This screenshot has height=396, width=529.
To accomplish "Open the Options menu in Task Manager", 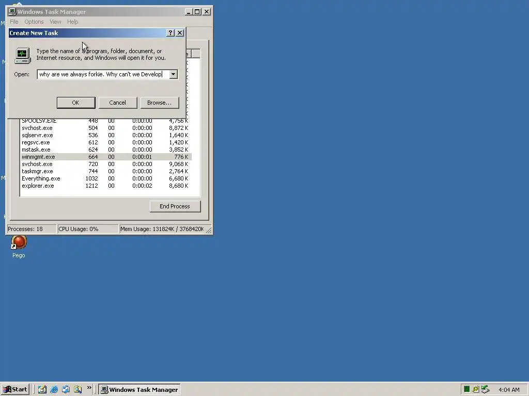I will [x=34, y=22].
